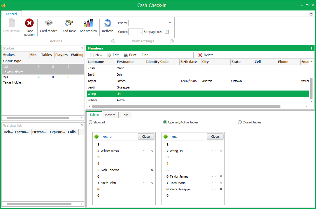Sort members by Lastname column
Image resolution: width=316 pixels, height=209 pixels.
[101, 62]
